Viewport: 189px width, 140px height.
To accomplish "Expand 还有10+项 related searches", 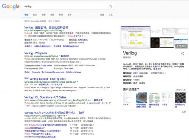I will click(x=181, y=90).
